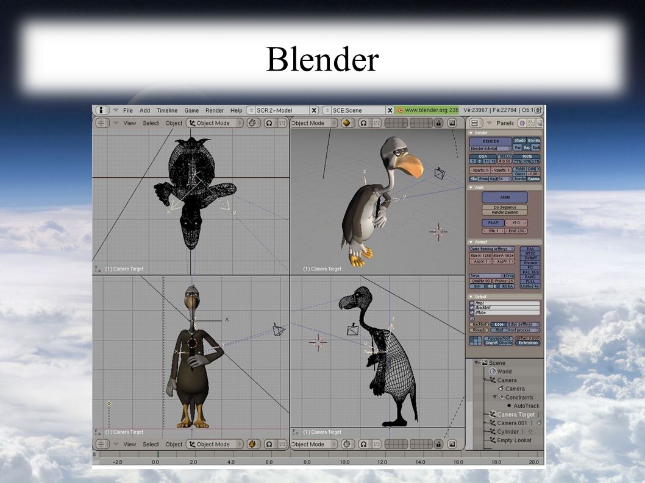Click the layer lock icon in the top-right viewport header
645x483 pixels.
pos(438,123)
